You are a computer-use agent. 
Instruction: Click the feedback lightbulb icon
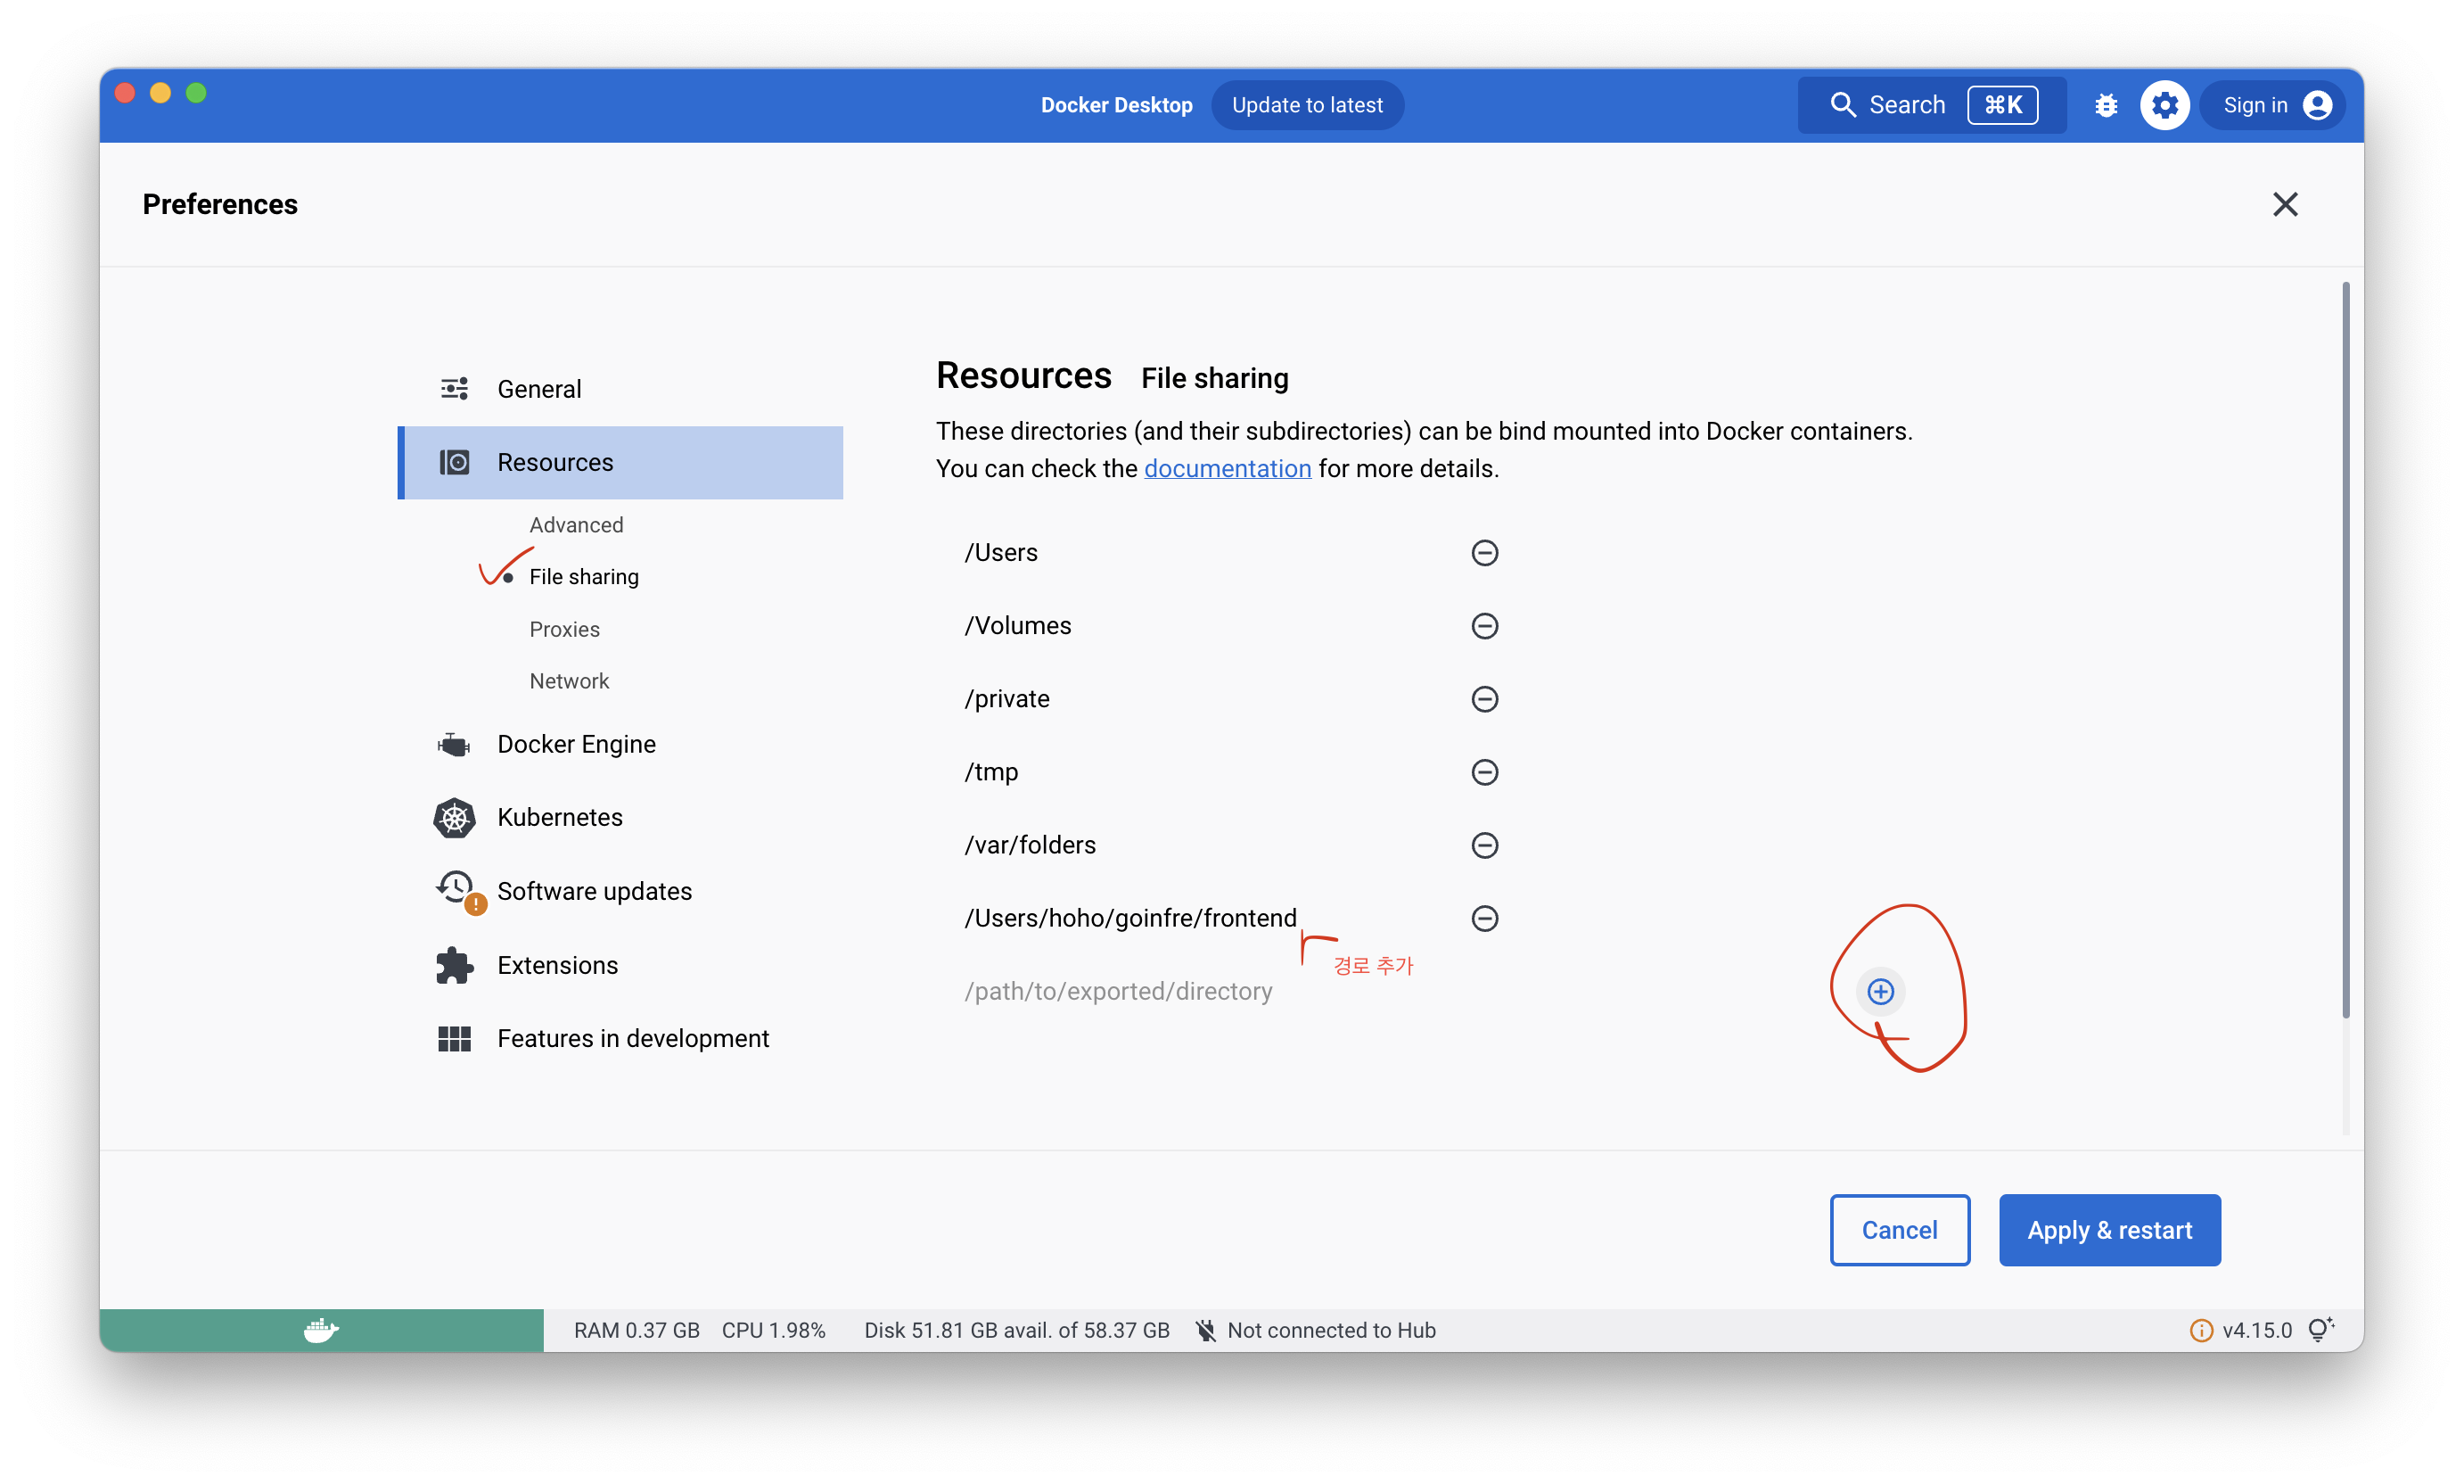(x=2320, y=1329)
